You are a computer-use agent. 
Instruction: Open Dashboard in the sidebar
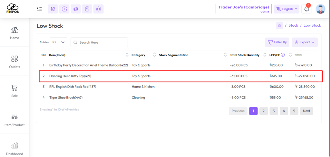pyautogui.click(x=14, y=149)
